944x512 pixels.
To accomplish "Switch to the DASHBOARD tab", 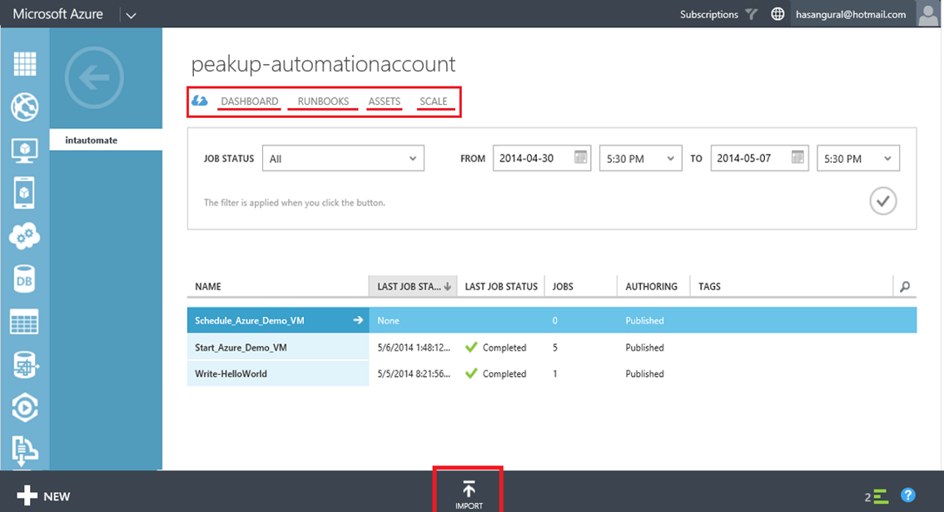I will click(249, 101).
